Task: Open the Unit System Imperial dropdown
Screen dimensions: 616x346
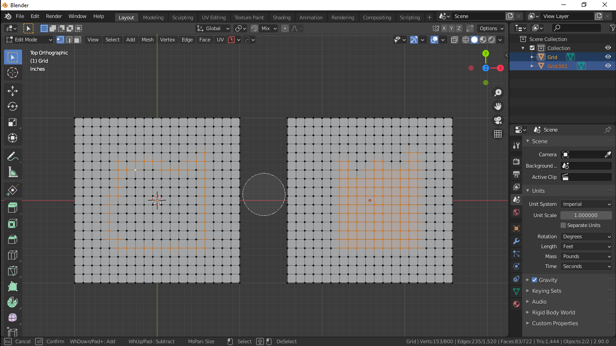Action: tap(586, 204)
